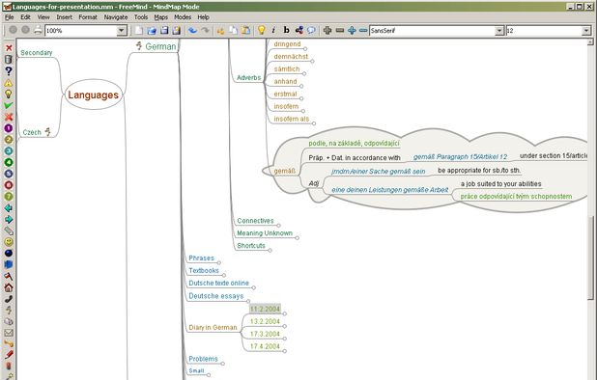Screen dimensions: 597x380
Task: Save the map with floppy disk icon
Action: coord(164,30)
